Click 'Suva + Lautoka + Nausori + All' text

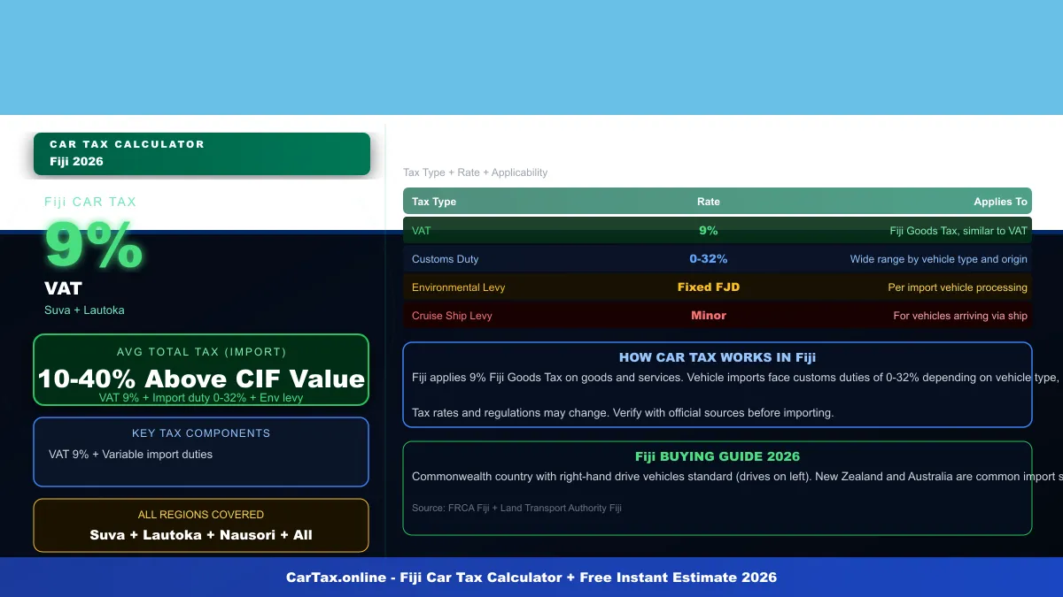(x=201, y=535)
